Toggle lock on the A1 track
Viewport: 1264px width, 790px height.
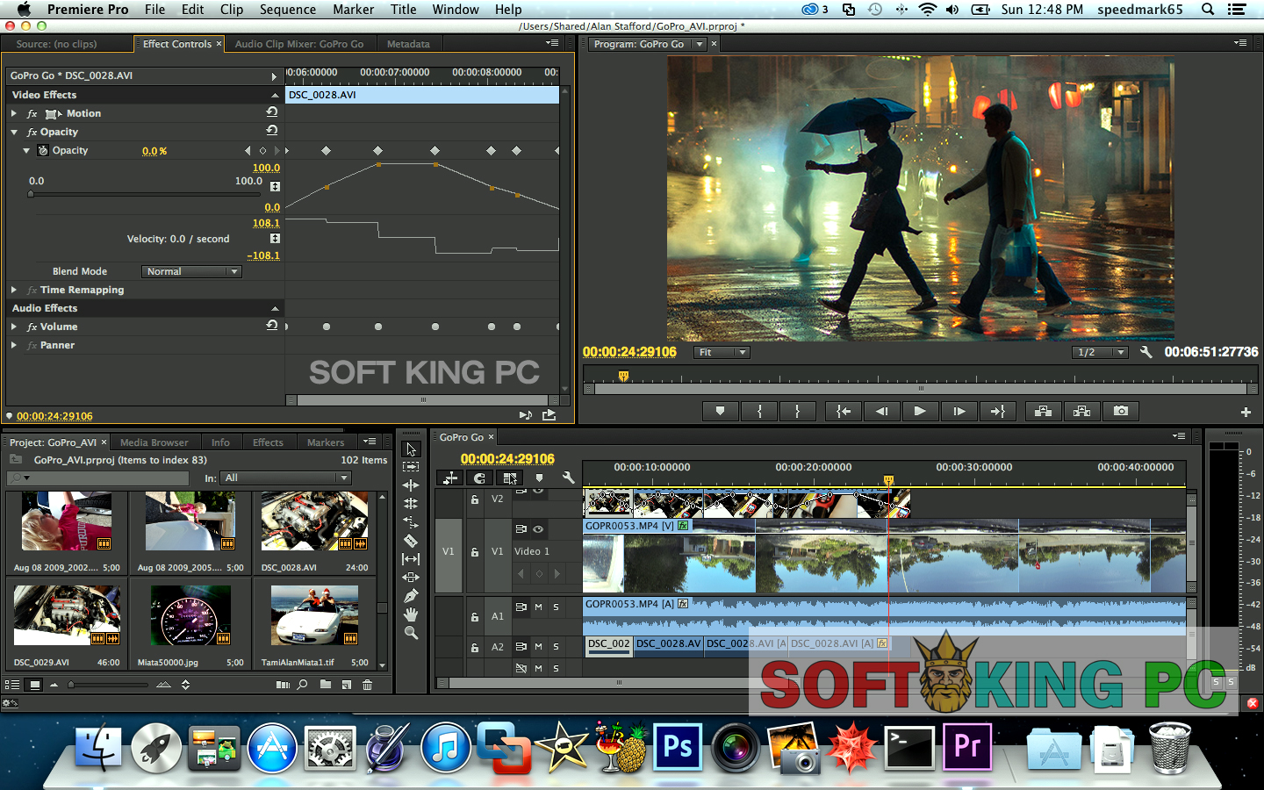[475, 617]
